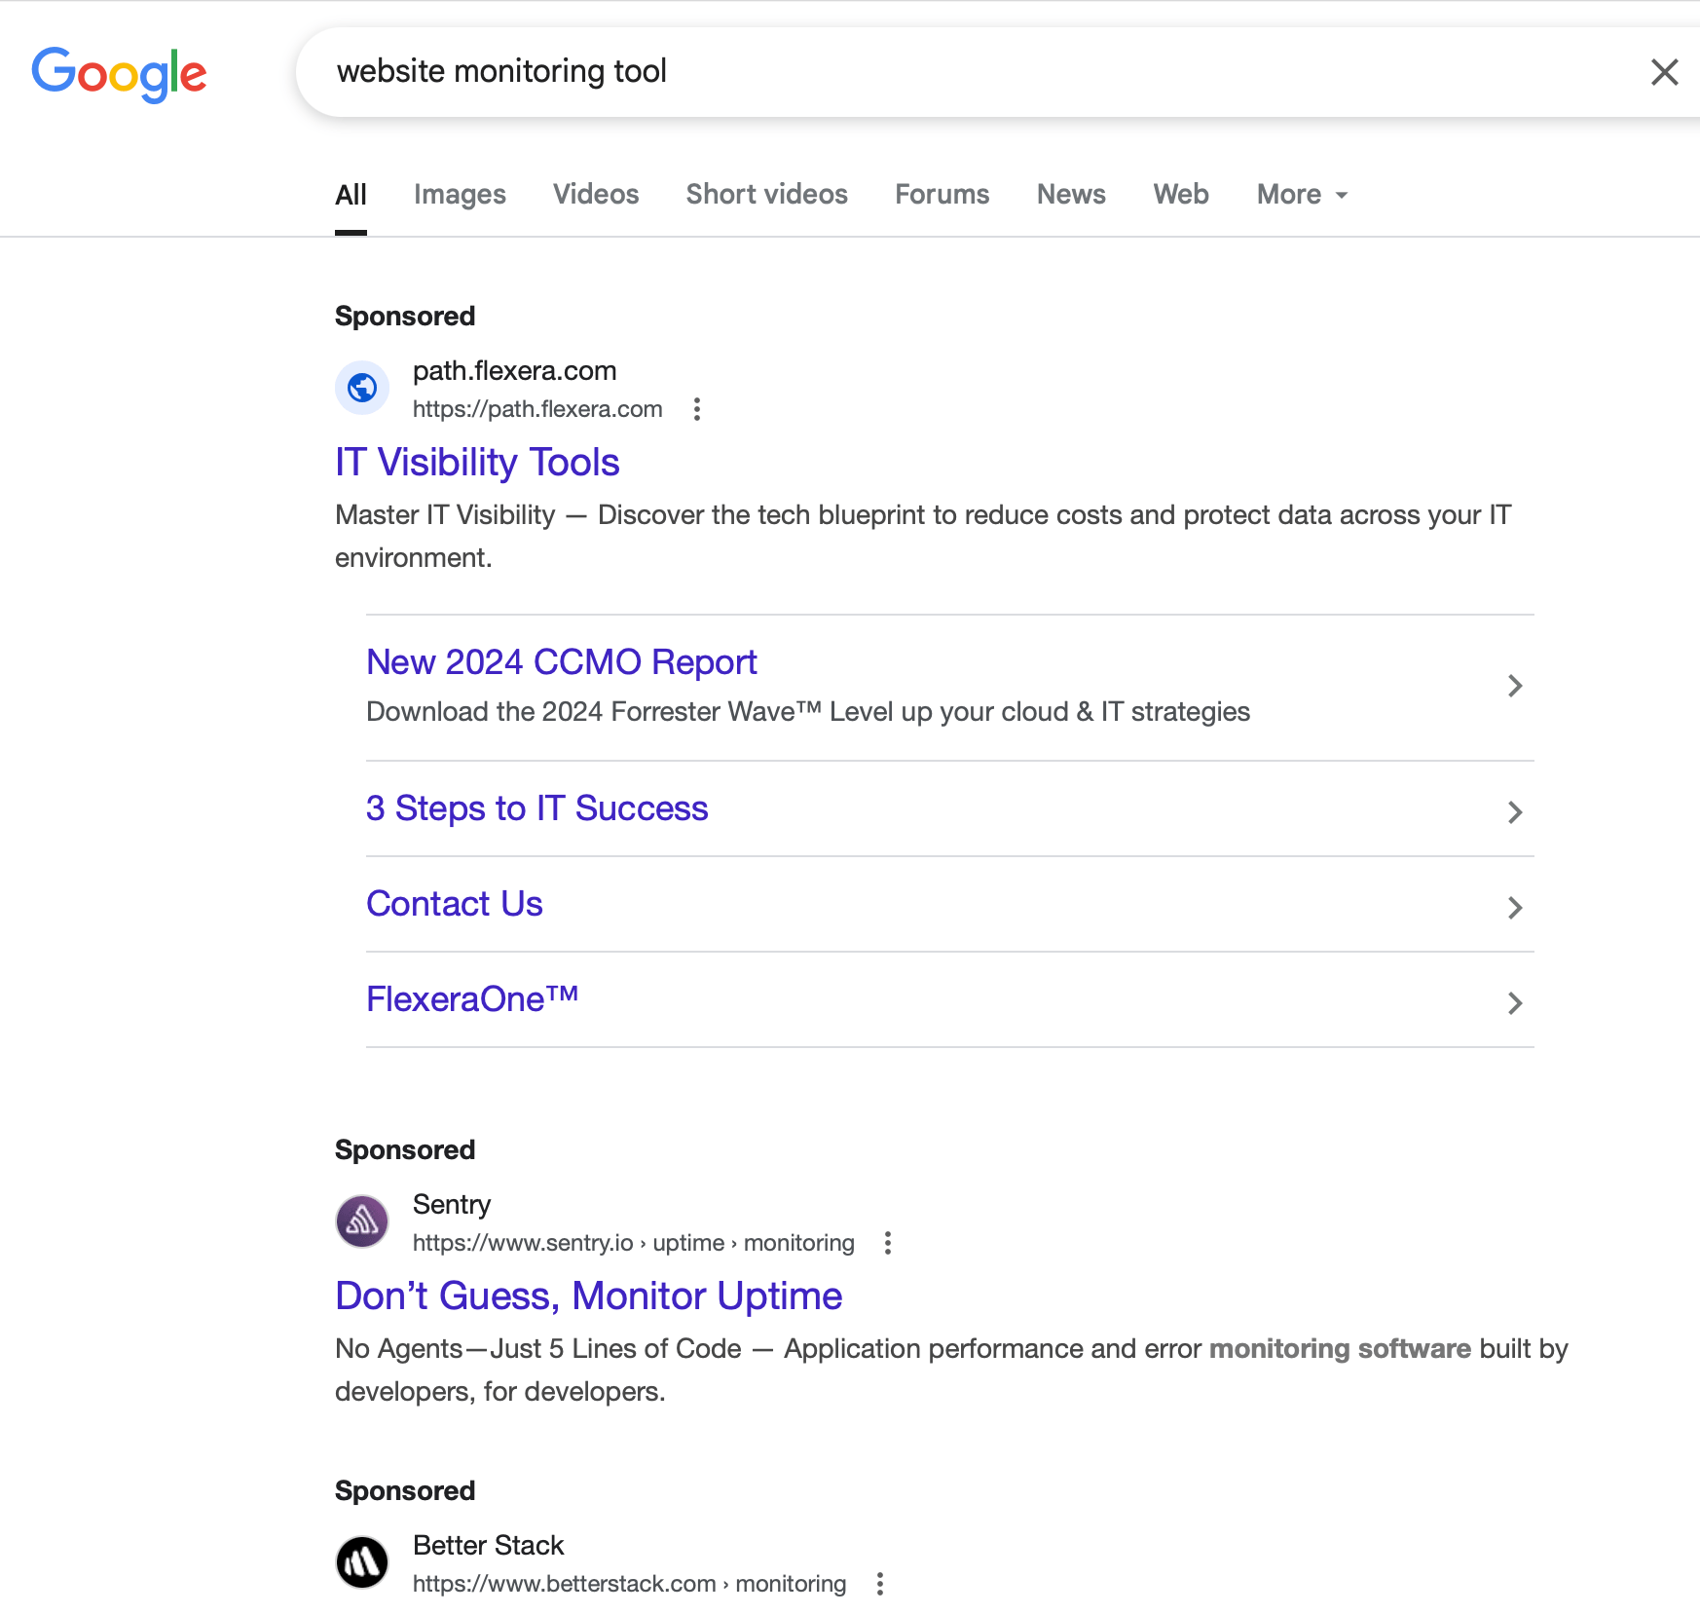Click the Sentry logo icon

(362, 1221)
